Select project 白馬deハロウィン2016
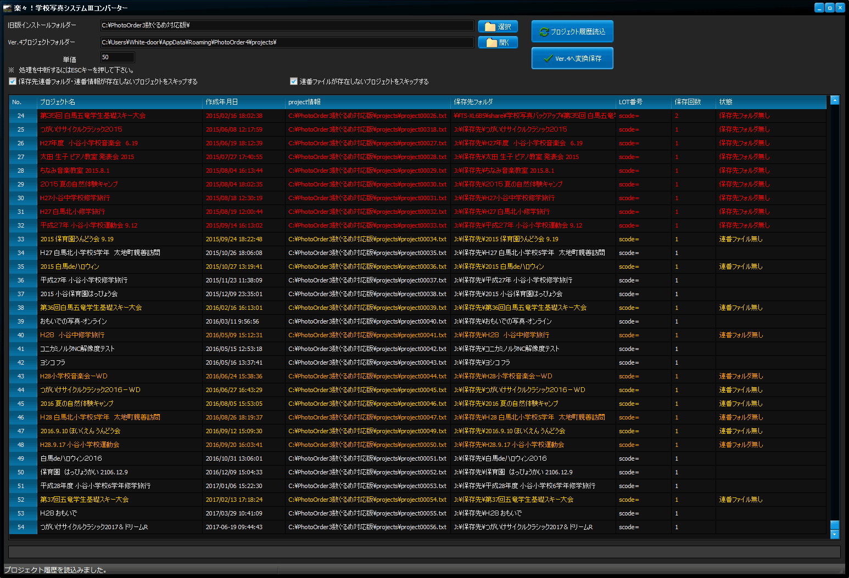 click(71, 458)
